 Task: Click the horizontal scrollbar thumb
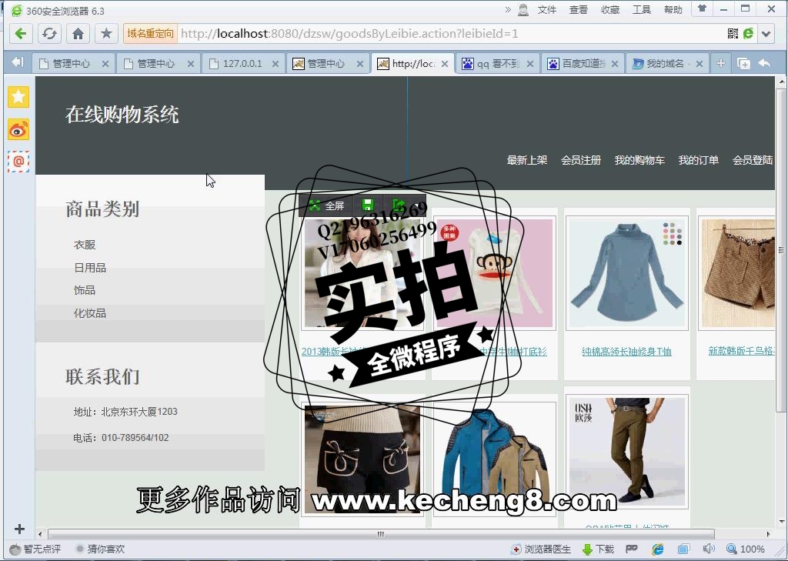pos(381,534)
